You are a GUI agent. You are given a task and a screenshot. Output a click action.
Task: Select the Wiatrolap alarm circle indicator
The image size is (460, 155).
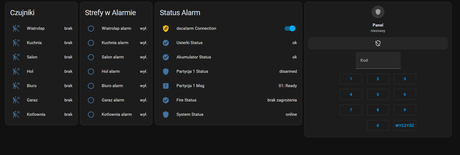coord(91,28)
